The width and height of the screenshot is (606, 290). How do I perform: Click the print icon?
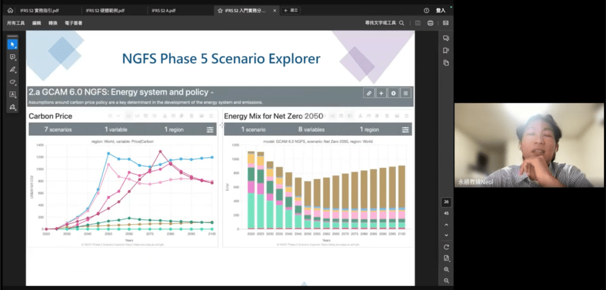pos(430,23)
